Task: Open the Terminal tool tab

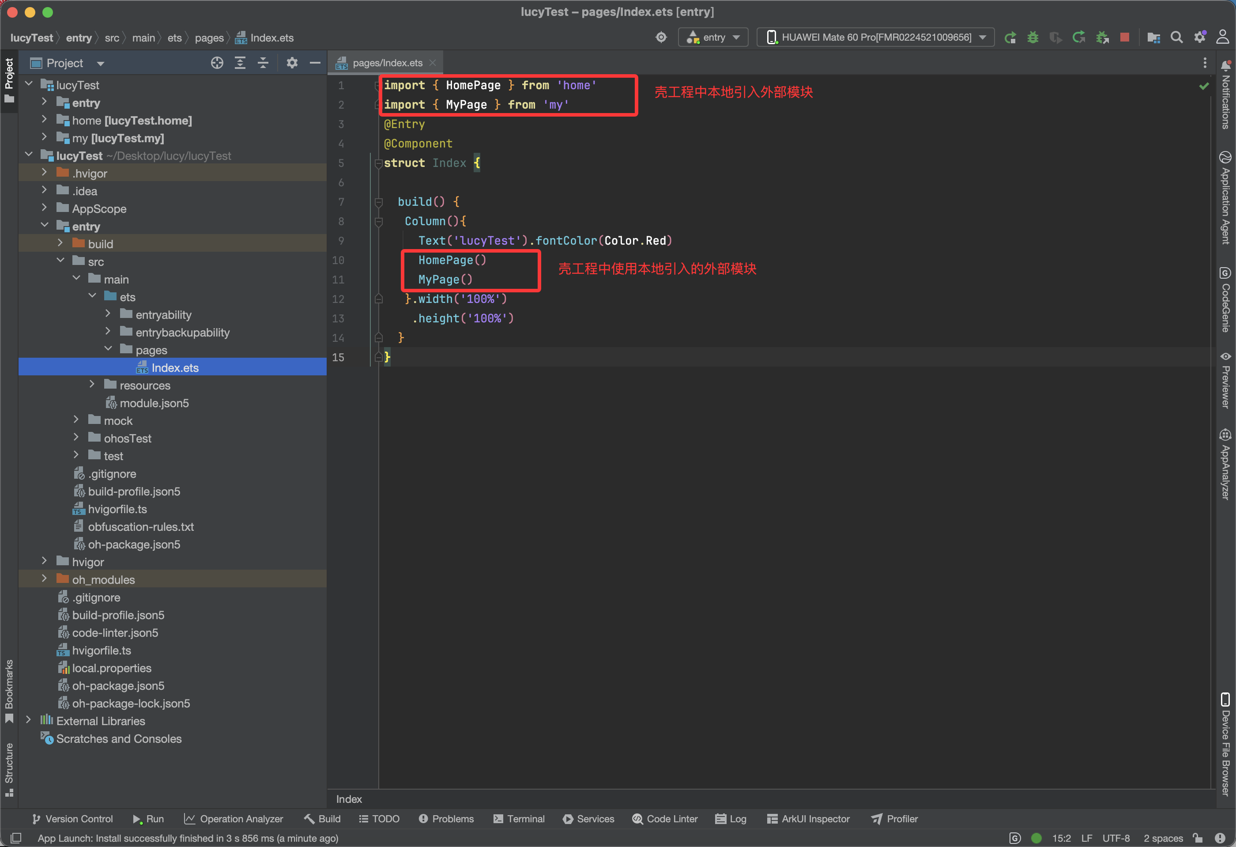Action: point(519,819)
